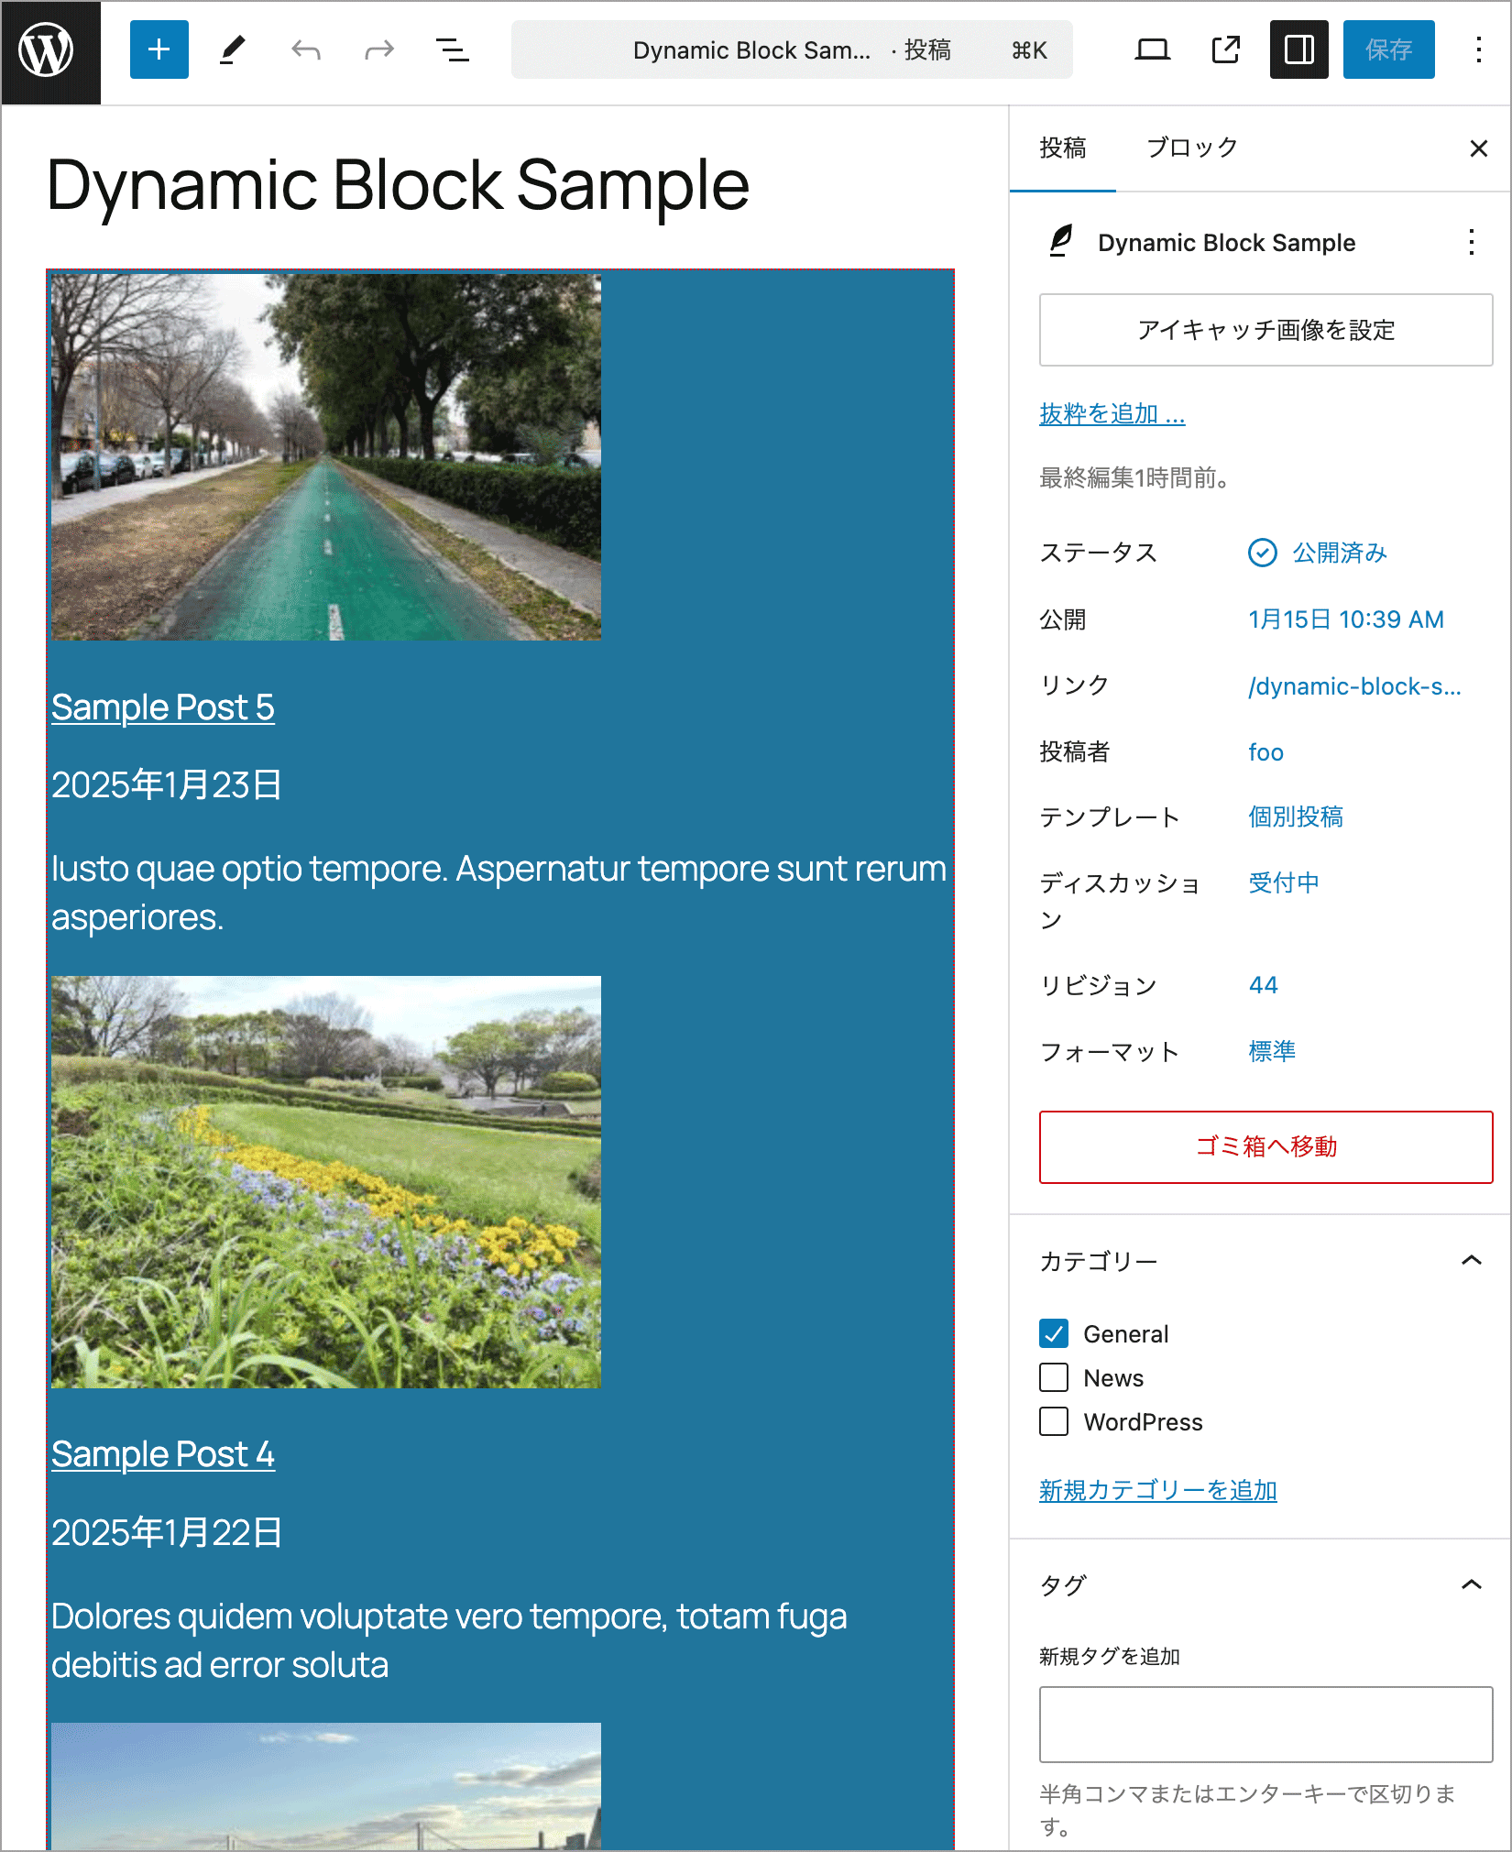Open the block inserter plus button
Screen dimensions: 1512x1852
pyautogui.click(x=159, y=49)
